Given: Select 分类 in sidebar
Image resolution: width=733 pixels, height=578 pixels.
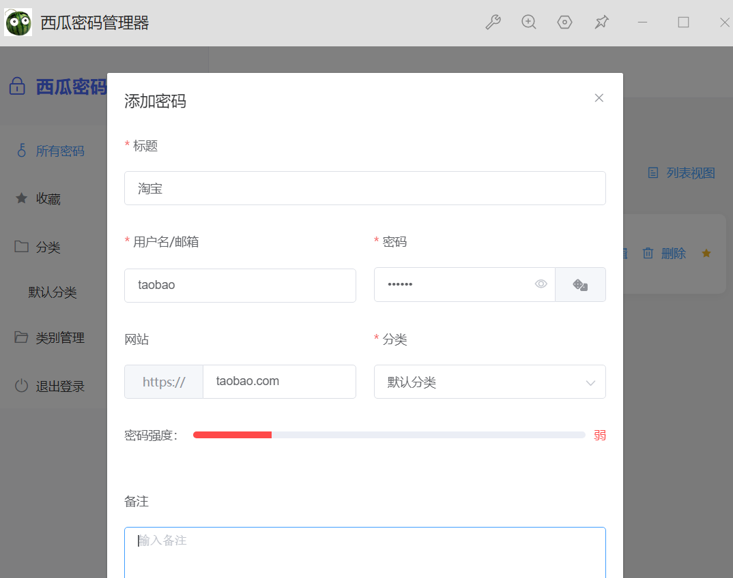Looking at the screenshot, I should point(48,247).
